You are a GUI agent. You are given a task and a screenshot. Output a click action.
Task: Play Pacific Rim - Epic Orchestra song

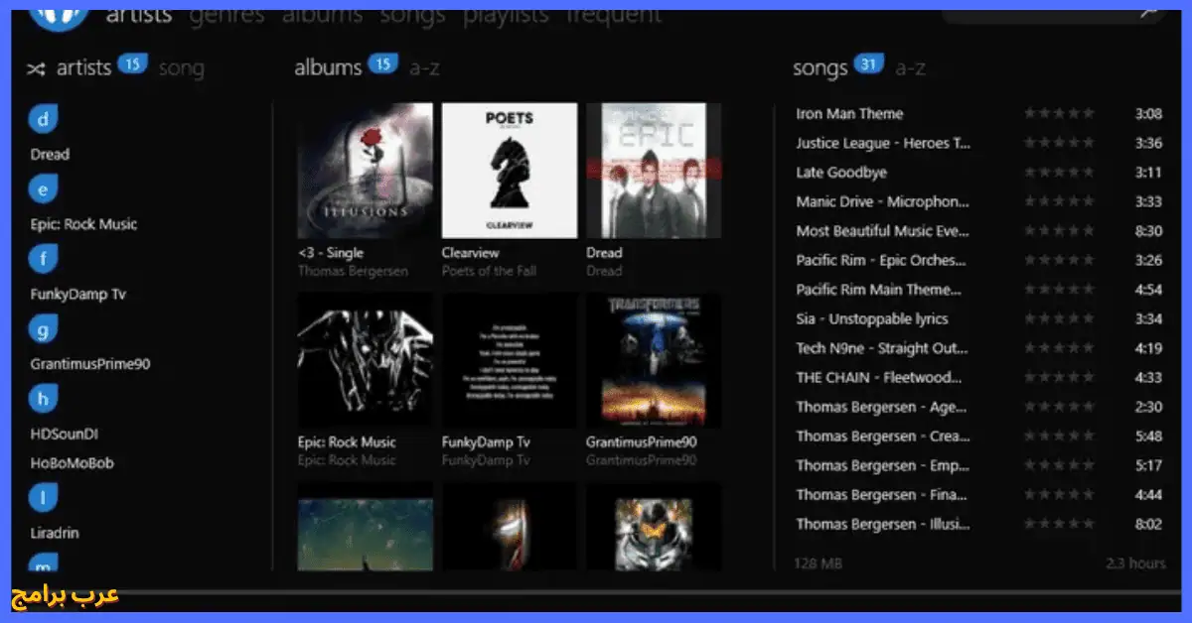pyautogui.click(x=881, y=260)
